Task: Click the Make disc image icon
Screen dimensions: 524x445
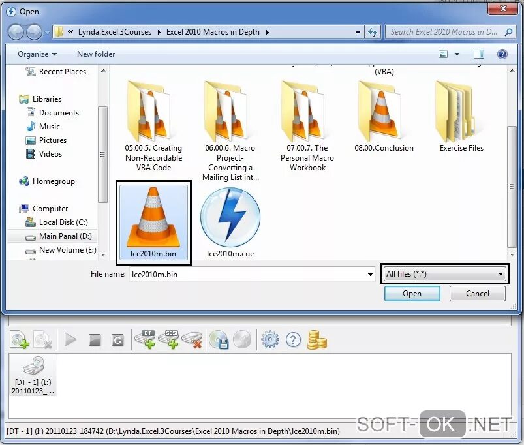Action: pos(219,340)
